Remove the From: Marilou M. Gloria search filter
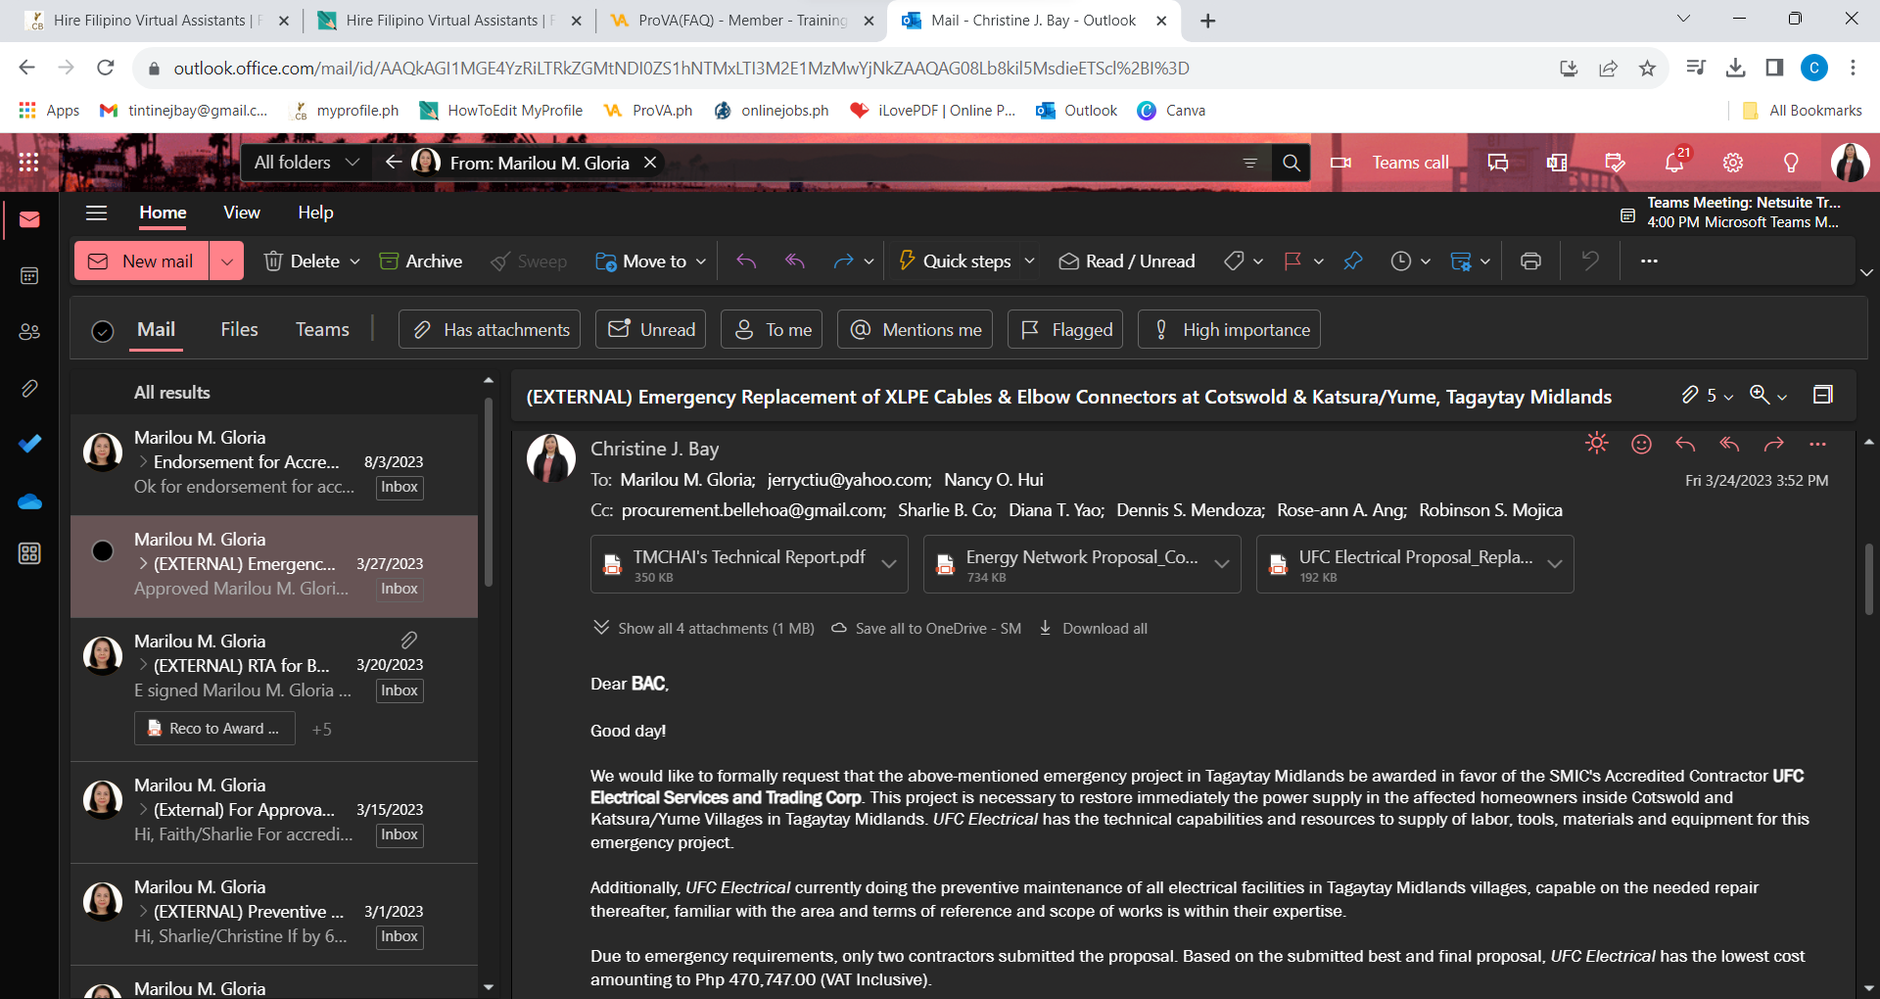 click(x=650, y=163)
